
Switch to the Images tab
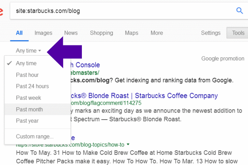[x=43, y=33]
